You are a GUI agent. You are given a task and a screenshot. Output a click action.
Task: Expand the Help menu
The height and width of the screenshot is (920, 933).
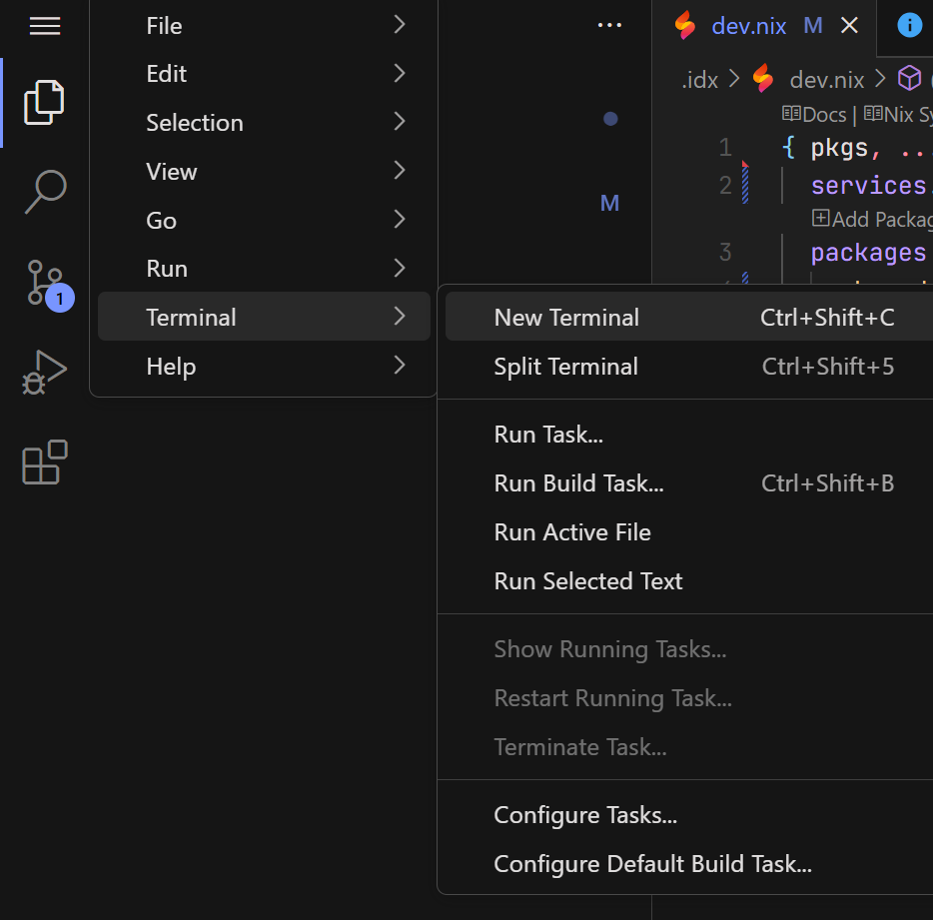pyautogui.click(x=264, y=366)
